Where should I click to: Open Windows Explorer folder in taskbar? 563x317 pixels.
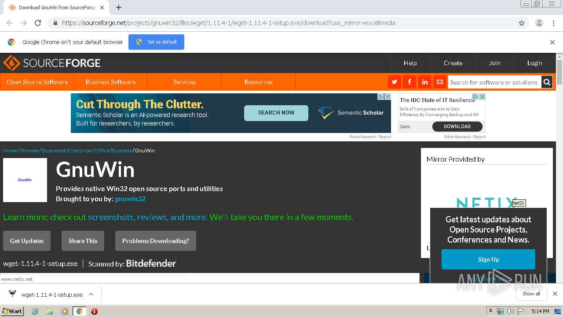(50, 311)
